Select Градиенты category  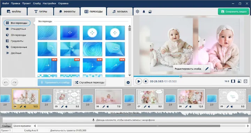tap(15, 41)
